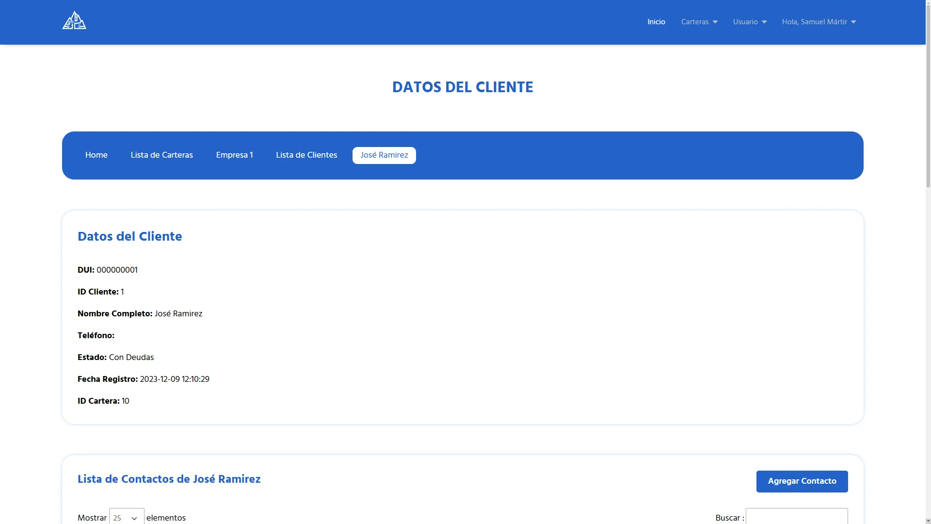Click the Home breadcrumb link
Screen dimensions: 931x524
[x=96, y=155]
